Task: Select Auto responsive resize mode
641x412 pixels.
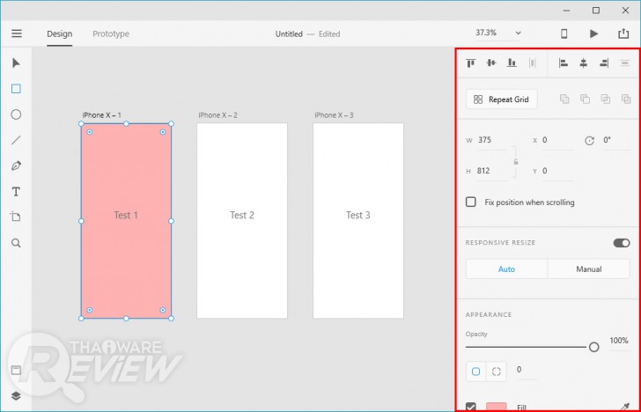Action: 506,269
